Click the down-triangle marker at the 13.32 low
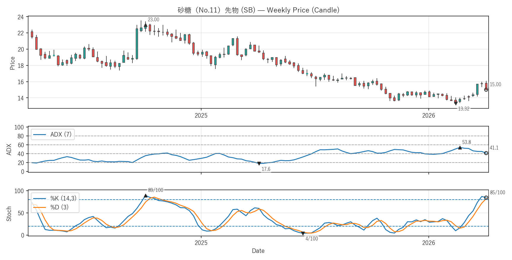The height and width of the screenshot is (260, 512). 456,103
